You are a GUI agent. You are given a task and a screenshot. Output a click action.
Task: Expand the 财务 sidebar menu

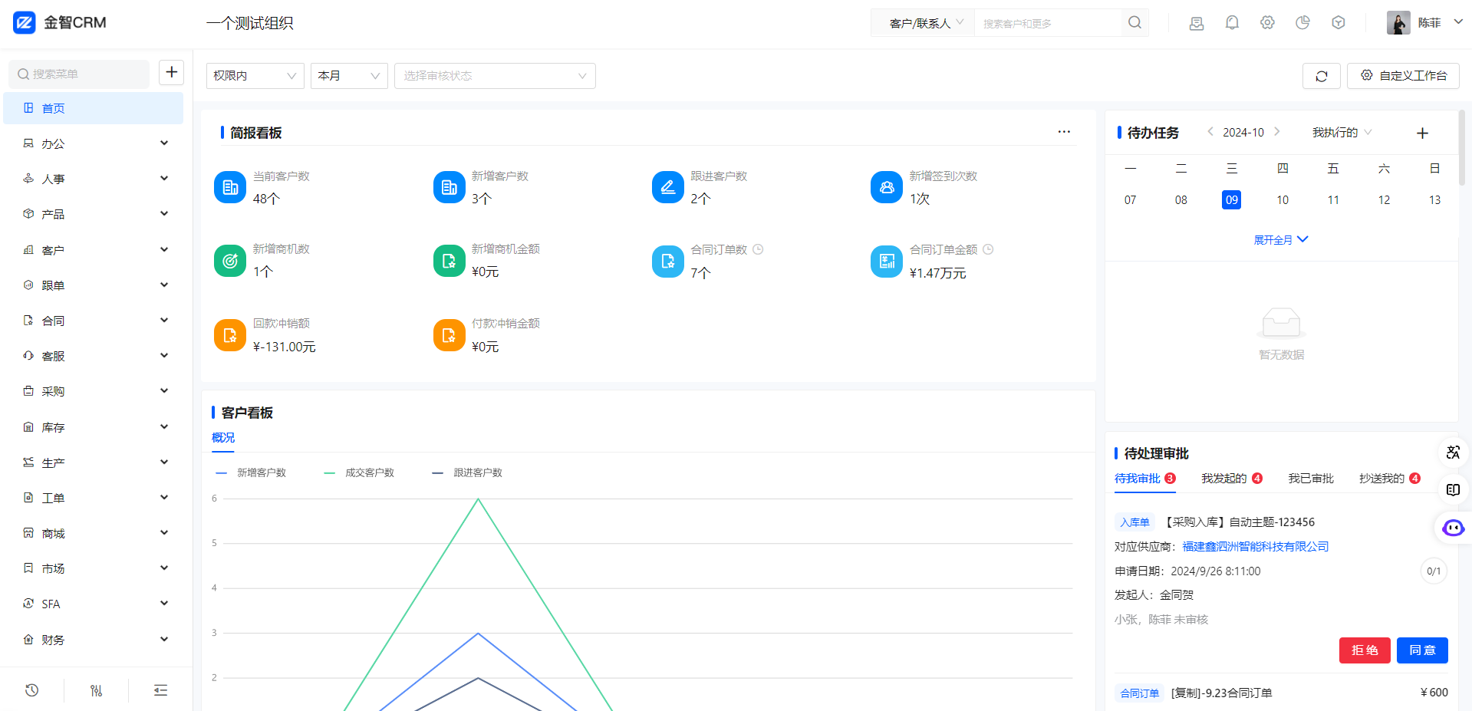[x=94, y=640]
